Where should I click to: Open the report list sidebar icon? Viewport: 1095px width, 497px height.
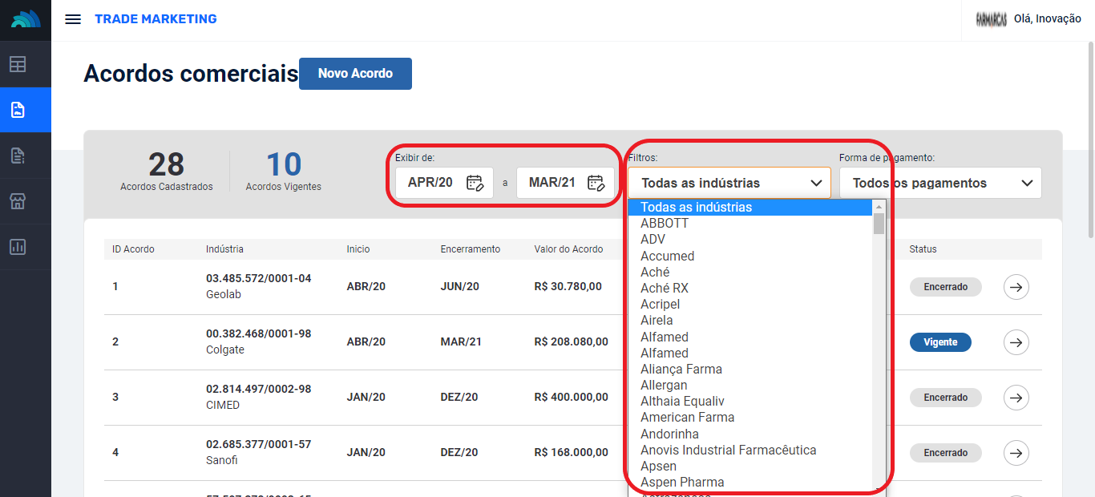pyautogui.click(x=18, y=156)
